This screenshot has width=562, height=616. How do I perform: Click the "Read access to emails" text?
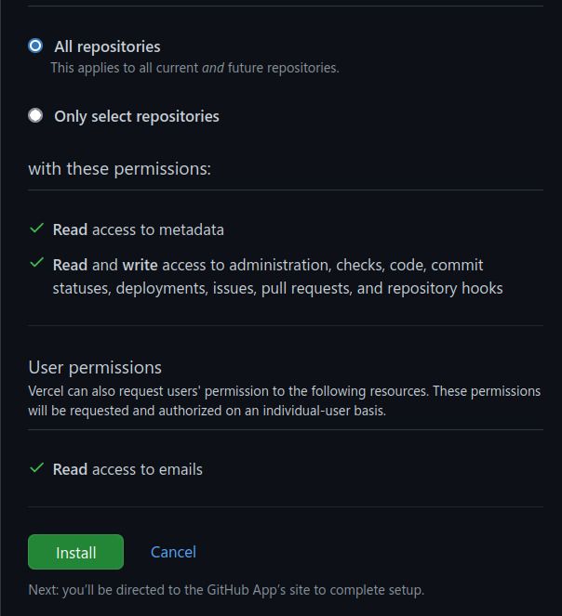tap(127, 469)
